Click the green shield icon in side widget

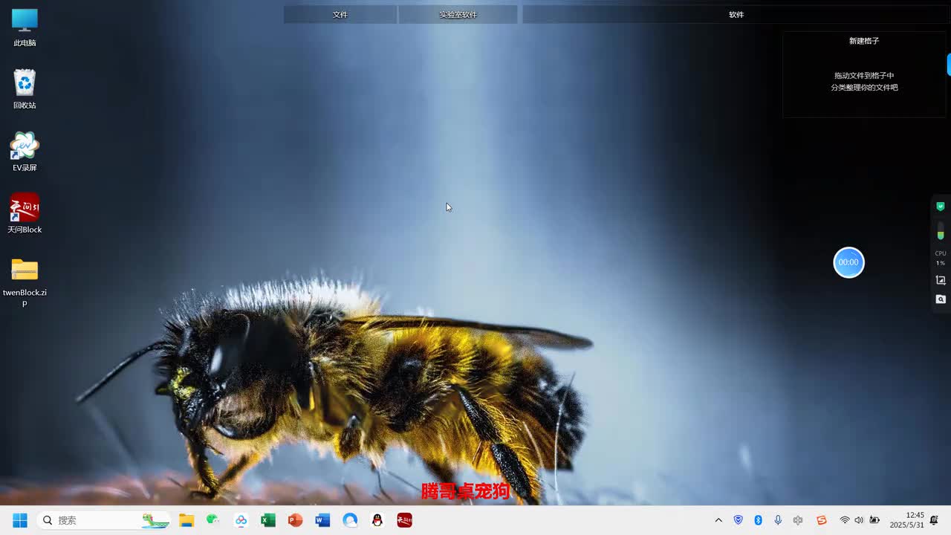941,207
